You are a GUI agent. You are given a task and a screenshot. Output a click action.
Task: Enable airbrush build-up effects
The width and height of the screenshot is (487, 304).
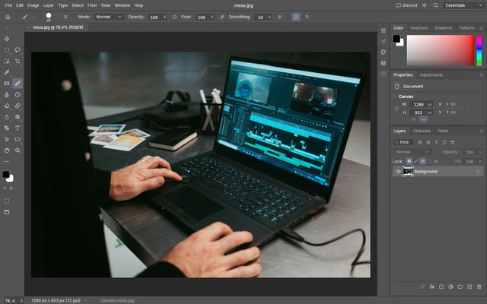[221, 17]
